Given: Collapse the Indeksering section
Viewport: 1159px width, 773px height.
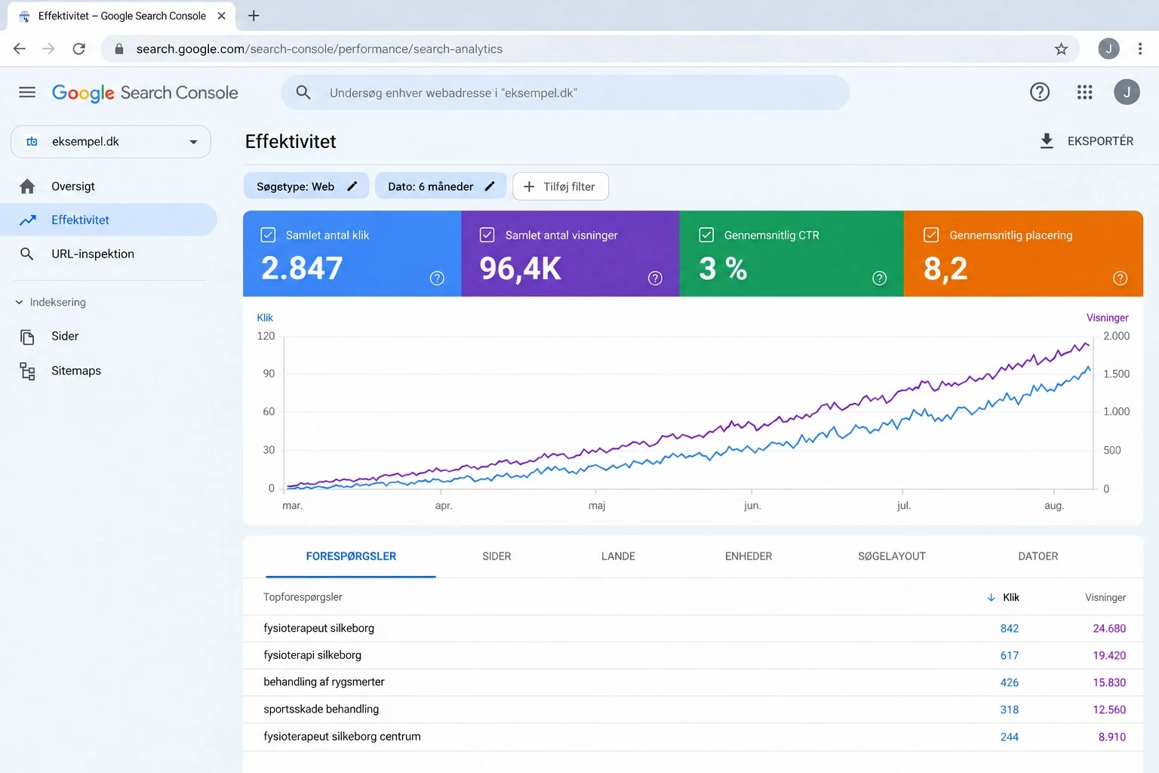Looking at the screenshot, I should pos(51,302).
